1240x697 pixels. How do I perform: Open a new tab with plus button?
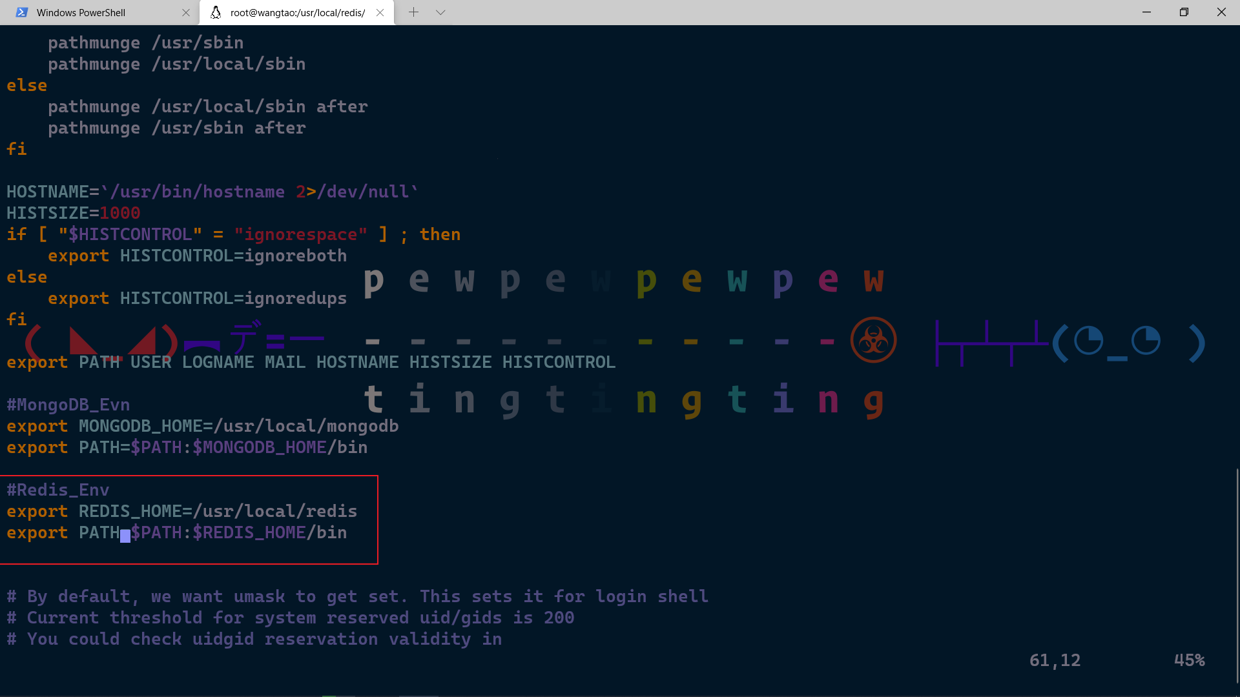[x=413, y=12]
